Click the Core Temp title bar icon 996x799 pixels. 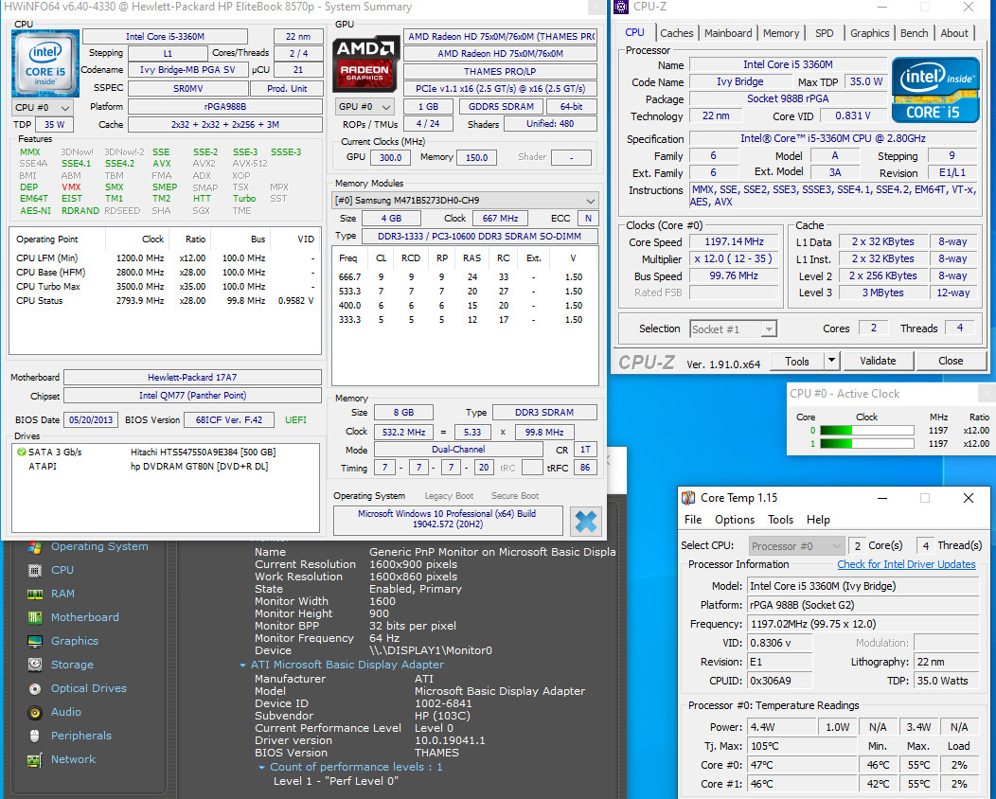pos(688,498)
